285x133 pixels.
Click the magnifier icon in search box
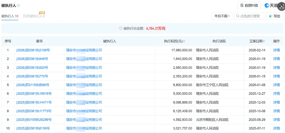[238, 16]
